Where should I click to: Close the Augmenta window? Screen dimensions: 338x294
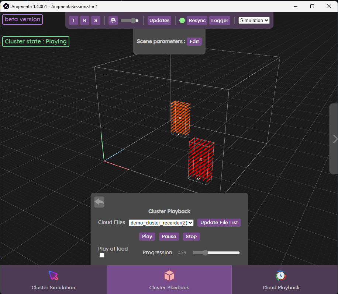329,6
